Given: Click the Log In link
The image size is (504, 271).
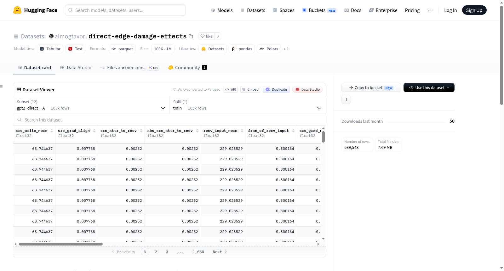Looking at the screenshot, I should [450, 10].
